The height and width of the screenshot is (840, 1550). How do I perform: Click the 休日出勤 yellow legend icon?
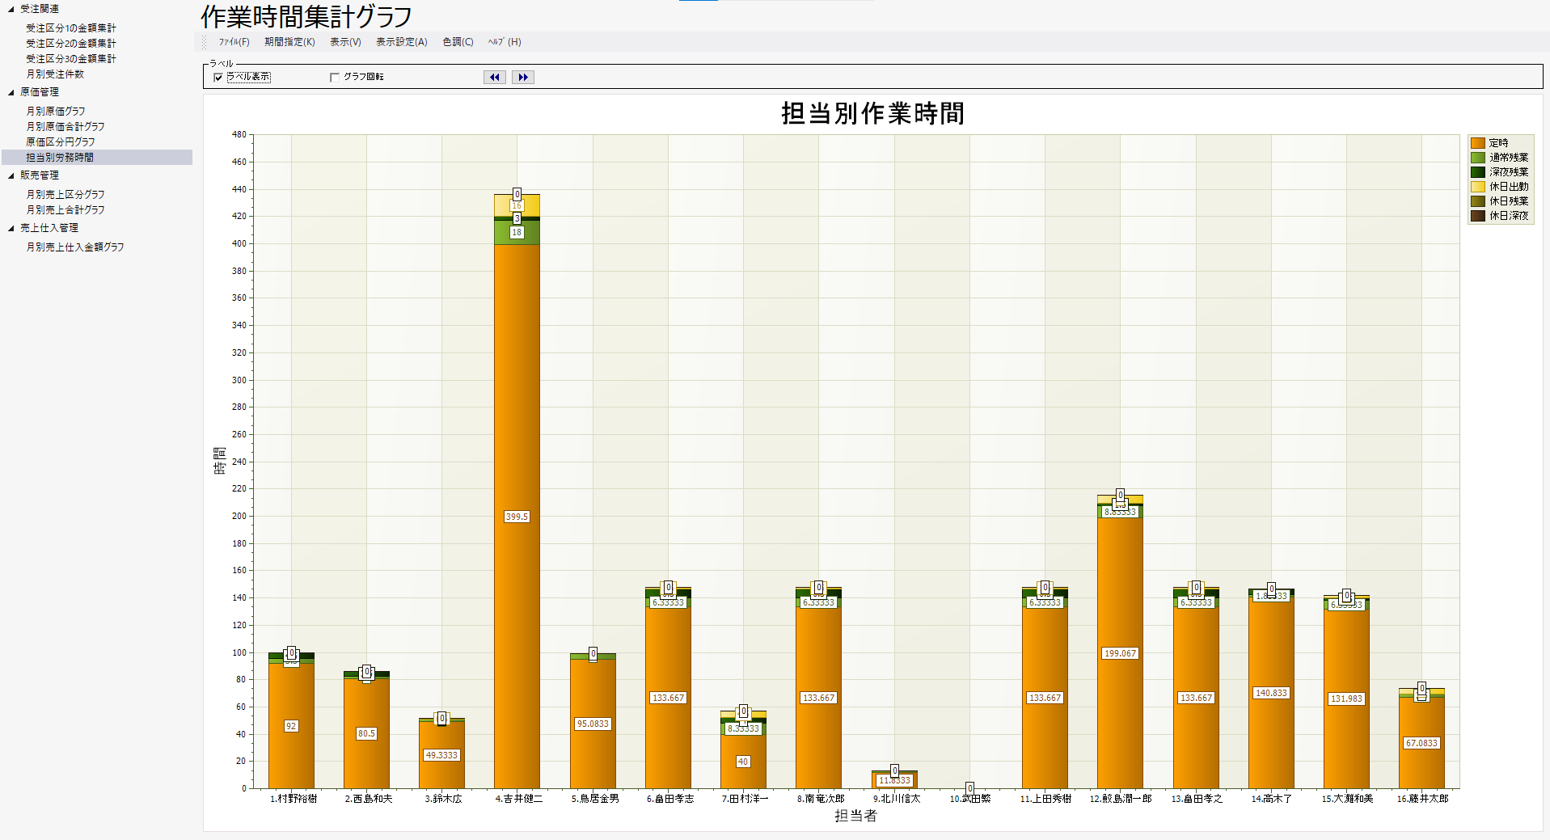1478,187
